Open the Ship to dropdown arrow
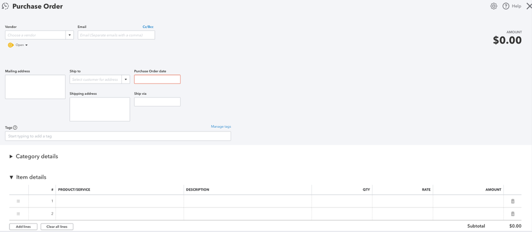 (126, 79)
